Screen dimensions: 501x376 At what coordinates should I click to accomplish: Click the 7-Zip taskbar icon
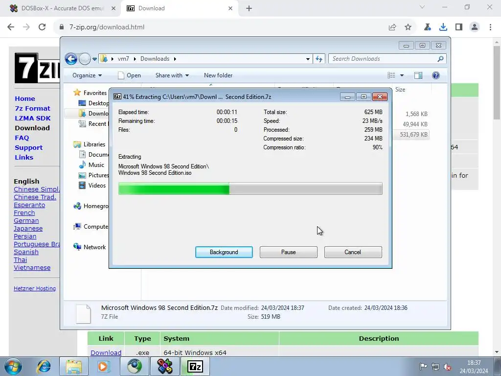tap(195, 366)
